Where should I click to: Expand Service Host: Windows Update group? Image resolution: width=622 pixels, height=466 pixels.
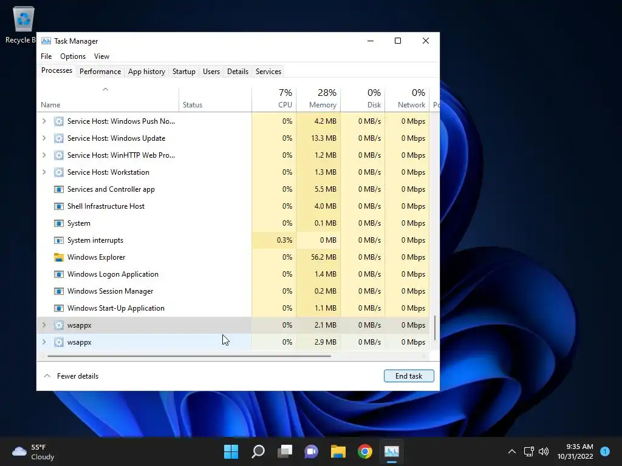(44, 138)
